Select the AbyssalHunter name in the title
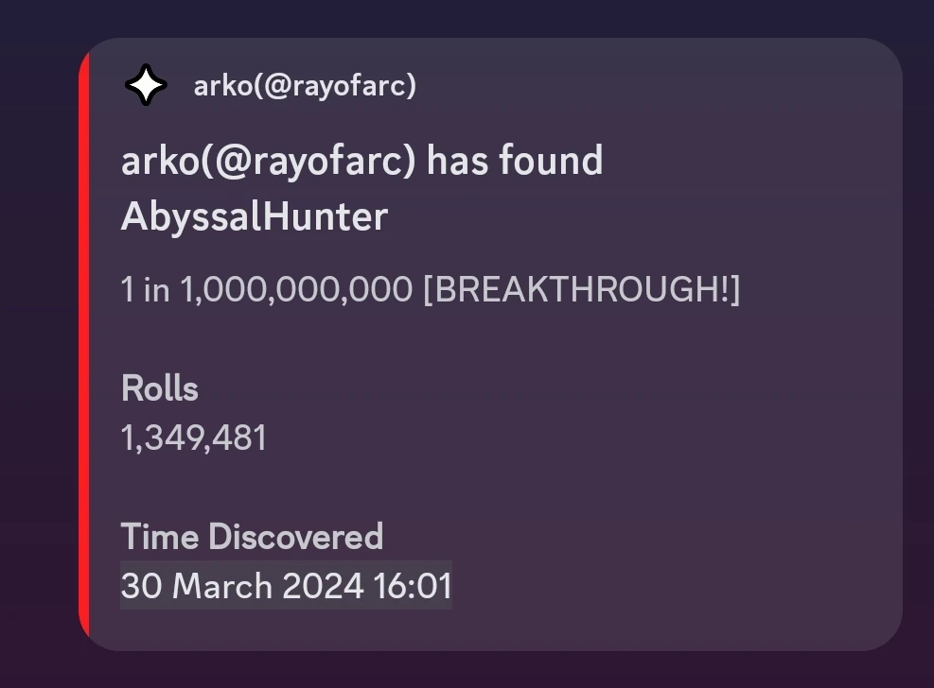934x688 pixels. [255, 216]
